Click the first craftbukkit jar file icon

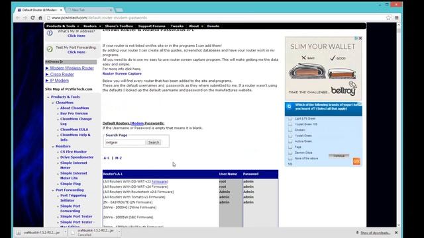click(x=19, y=232)
